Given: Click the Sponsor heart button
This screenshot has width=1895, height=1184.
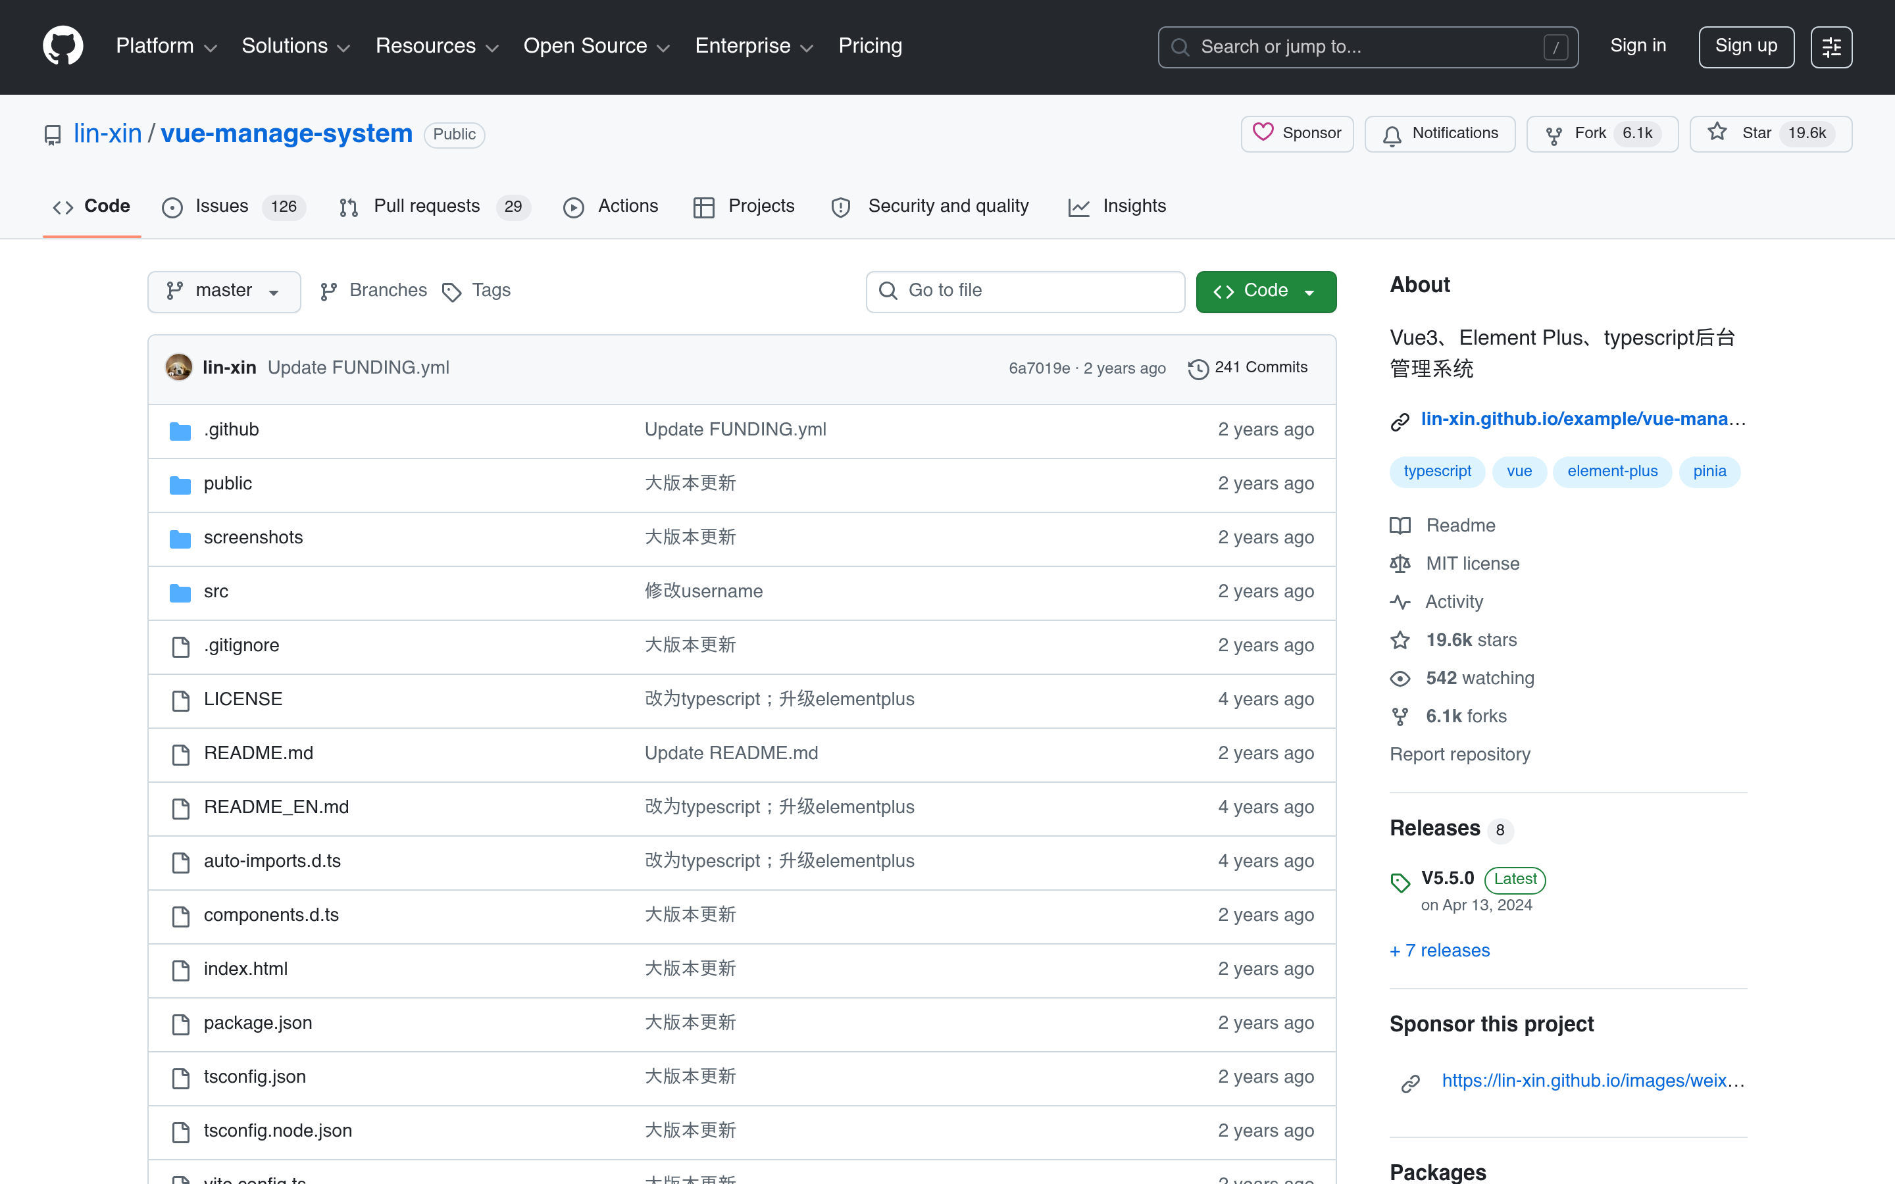Looking at the screenshot, I should point(1296,134).
